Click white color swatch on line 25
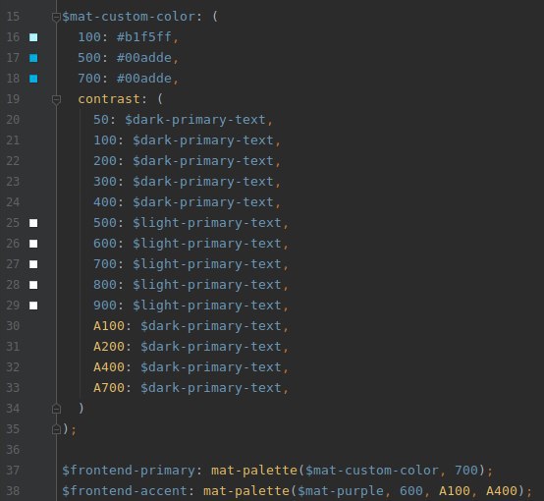This screenshot has height=501, width=544. 33,223
